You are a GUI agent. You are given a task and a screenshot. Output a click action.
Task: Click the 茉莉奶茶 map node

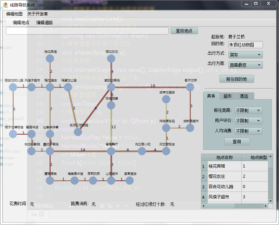pyautogui.click(x=93, y=181)
